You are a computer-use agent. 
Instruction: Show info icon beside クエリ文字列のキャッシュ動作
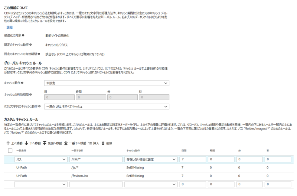39,106
